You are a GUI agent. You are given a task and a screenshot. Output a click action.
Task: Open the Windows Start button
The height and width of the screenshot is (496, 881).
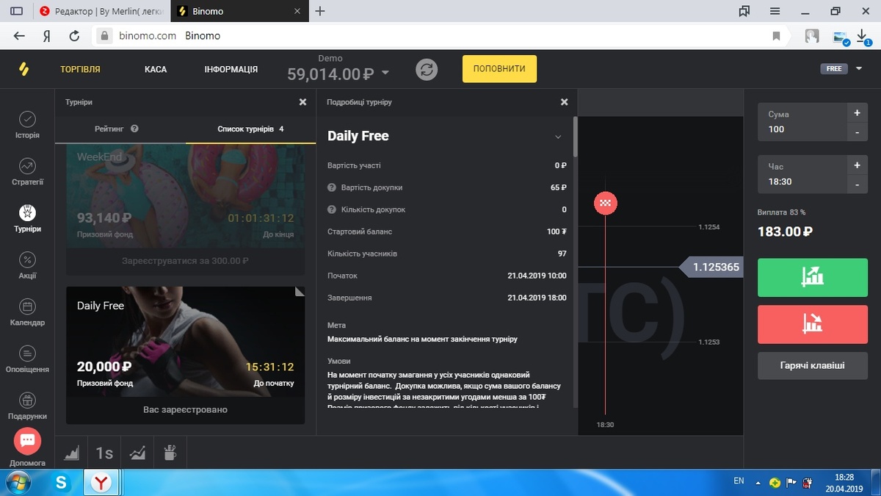(x=18, y=482)
